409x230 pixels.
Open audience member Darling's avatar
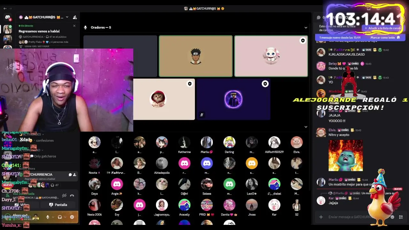tap(229, 142)
